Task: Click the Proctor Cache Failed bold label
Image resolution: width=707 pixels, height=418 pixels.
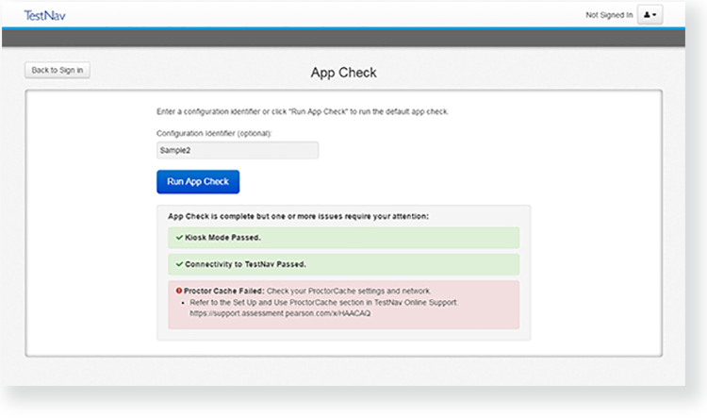Action: coord(222,290)
